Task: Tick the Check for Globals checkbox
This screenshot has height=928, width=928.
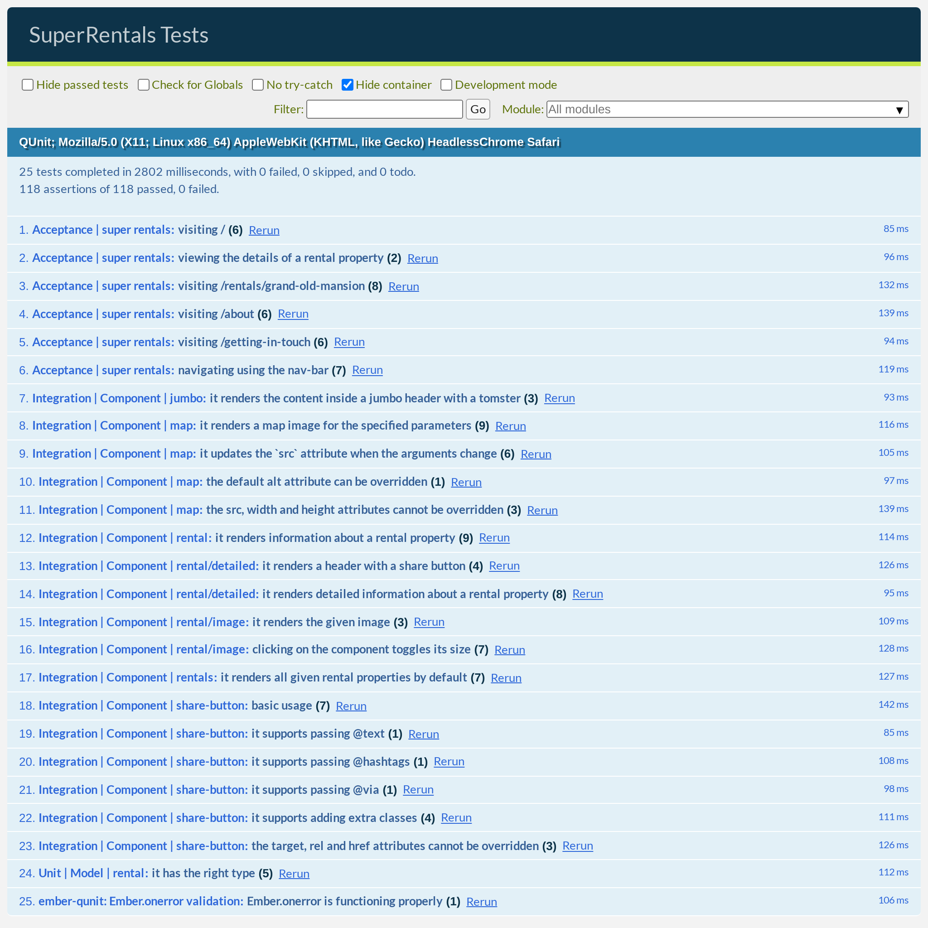Action: tap(143, 85)
